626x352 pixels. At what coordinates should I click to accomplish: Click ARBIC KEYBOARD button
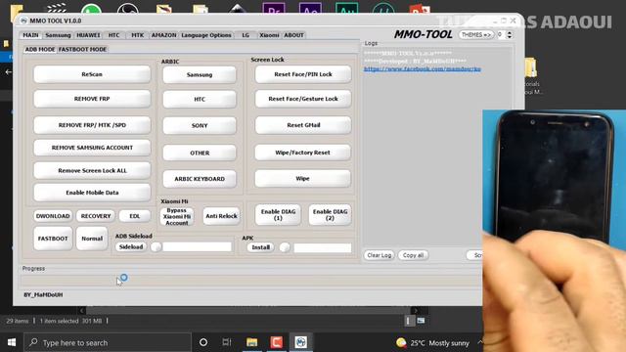coord(200,179)
